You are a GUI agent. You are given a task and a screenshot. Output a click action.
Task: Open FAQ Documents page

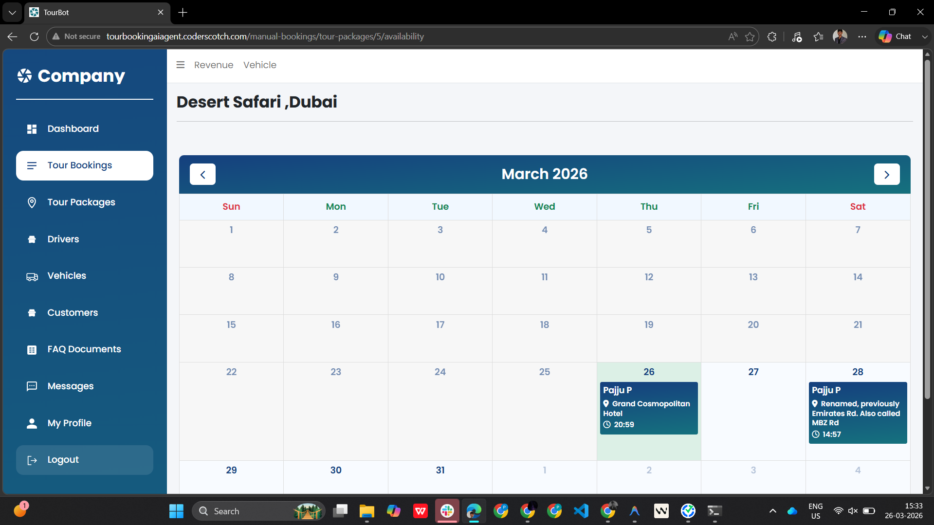click(x=84, y=349)
